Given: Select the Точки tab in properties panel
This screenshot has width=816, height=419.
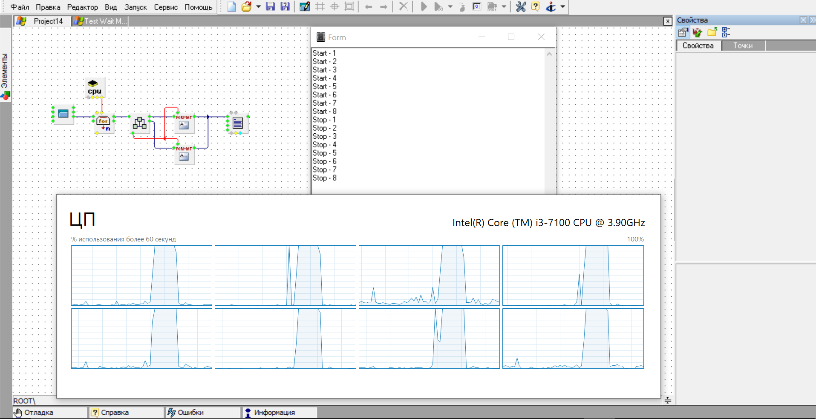Looking at the screenshot, I should tap(743, 46).
